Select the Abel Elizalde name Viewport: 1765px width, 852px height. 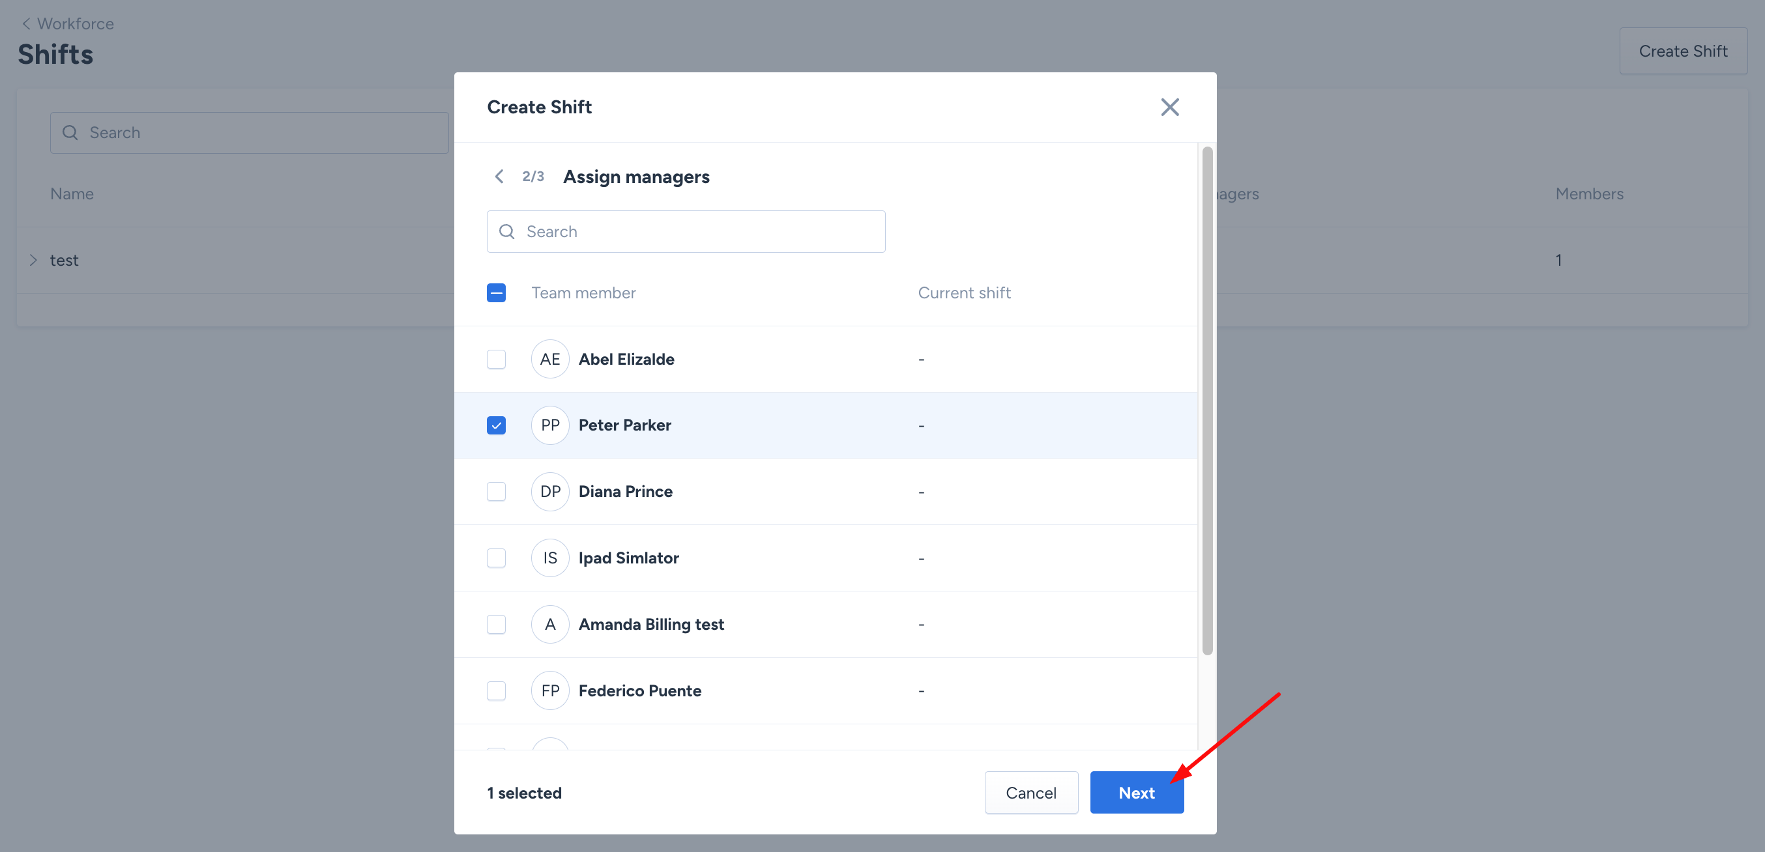coord(626,359)
